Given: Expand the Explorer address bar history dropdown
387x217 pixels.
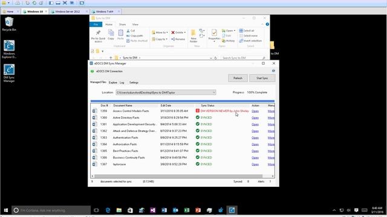Looking at the screenshot, I should coord(211,58).
